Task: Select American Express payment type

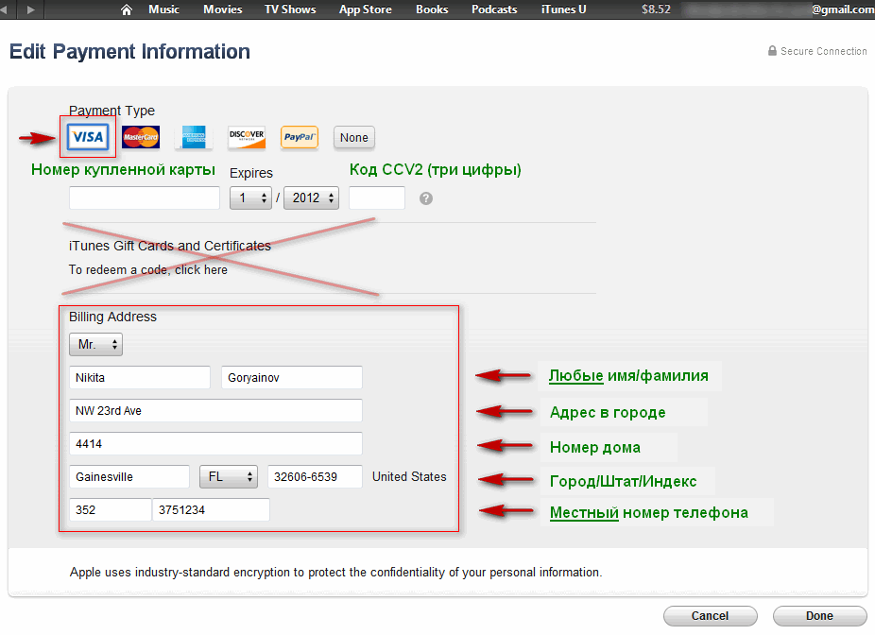Action: pyautogui.click(x=194, y=137)
